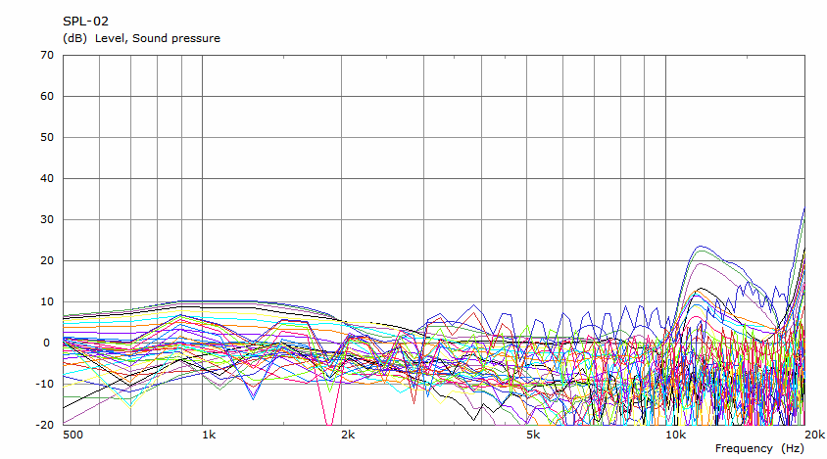Click the 20 dB axis label
827x459 pixels.
47,260
